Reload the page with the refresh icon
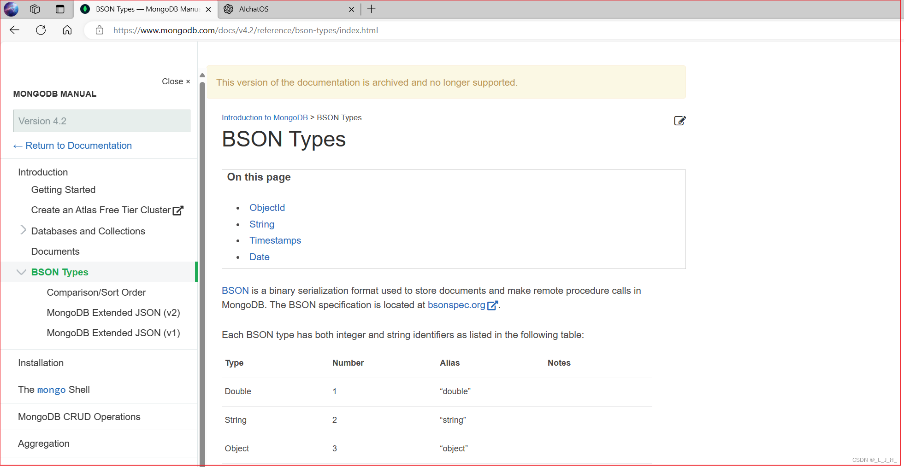This screenshot has width=904, height=467. coord(41,30)
